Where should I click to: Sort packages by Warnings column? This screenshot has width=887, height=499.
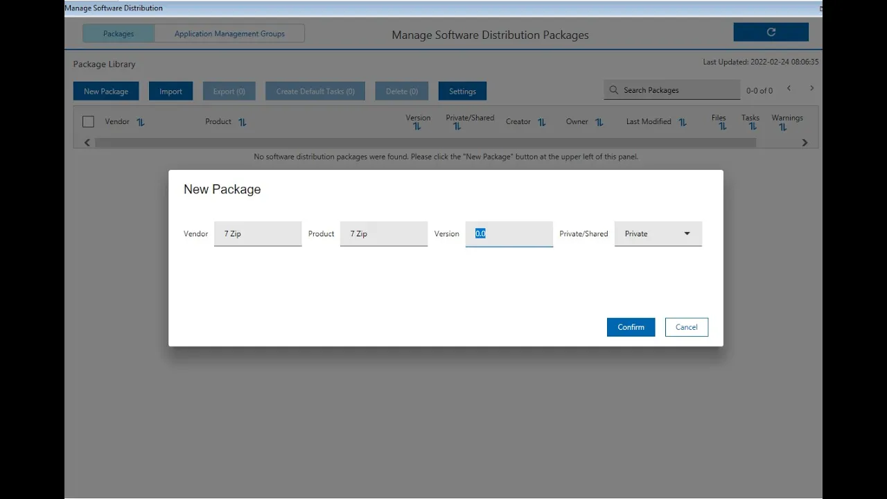point(782,127)
